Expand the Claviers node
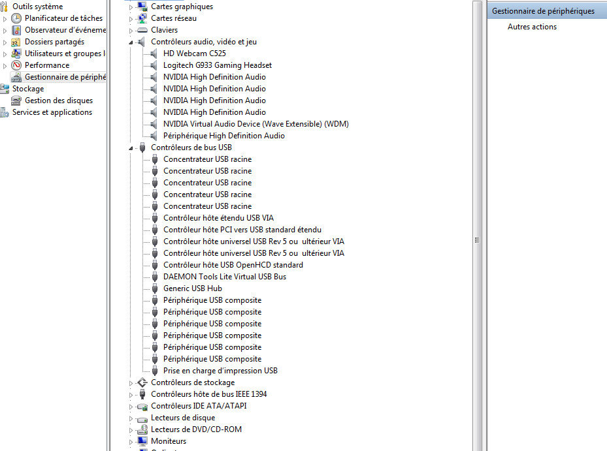The width and height of the screenshot is (607, 451). click(131, 31)
